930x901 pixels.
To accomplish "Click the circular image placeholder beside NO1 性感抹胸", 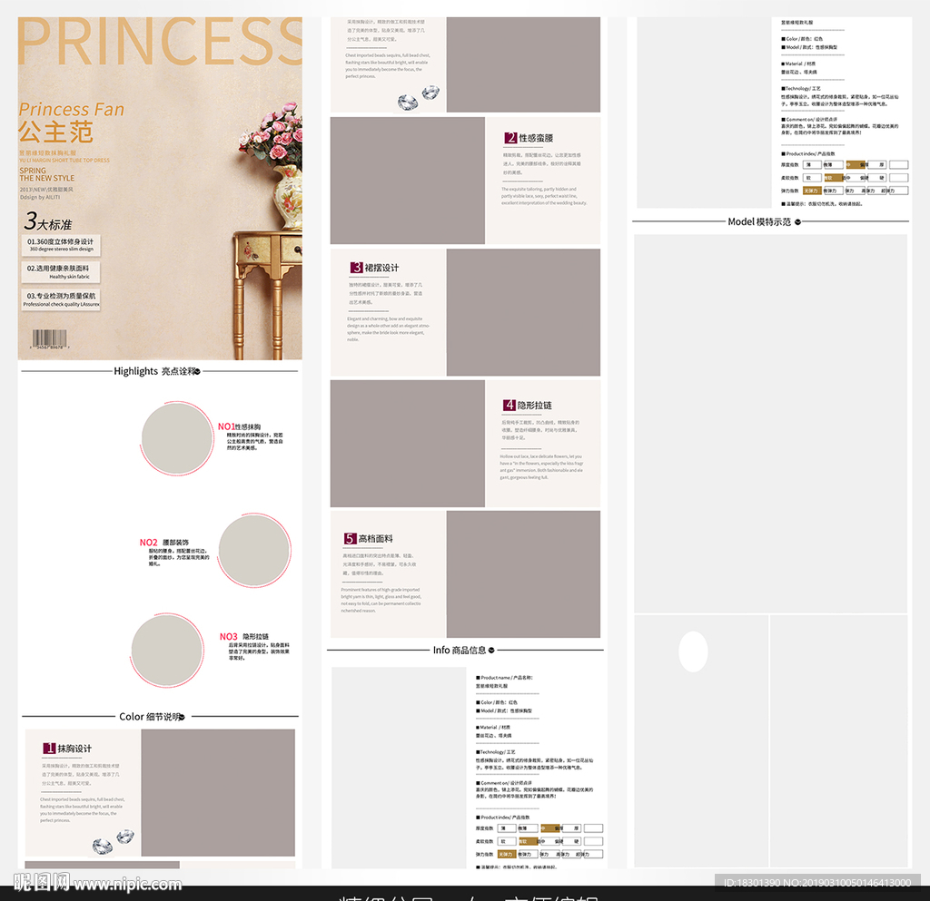I will click(x=178, y=438).
